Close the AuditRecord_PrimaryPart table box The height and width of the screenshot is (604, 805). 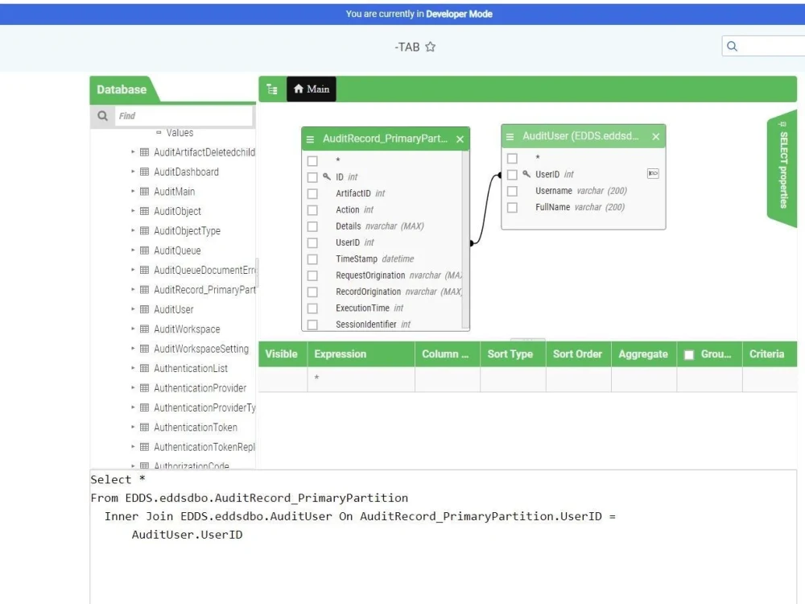coord(460,139)
